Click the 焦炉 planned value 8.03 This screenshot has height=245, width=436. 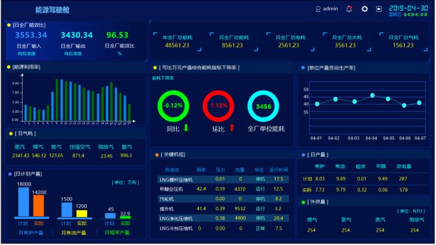coord(320,179)
